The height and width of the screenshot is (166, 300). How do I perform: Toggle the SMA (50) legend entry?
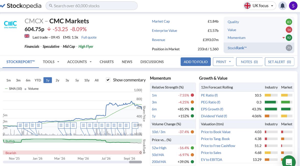pyautogui.click(x=13, y=88)
